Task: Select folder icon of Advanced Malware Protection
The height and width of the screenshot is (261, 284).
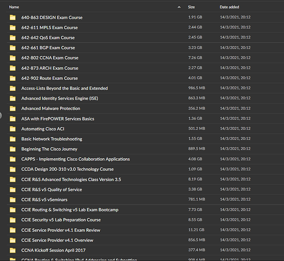Action: pos(13,109)
